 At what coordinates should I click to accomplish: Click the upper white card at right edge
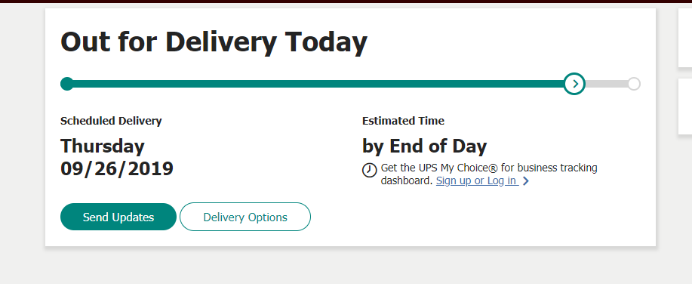point(685,38)
